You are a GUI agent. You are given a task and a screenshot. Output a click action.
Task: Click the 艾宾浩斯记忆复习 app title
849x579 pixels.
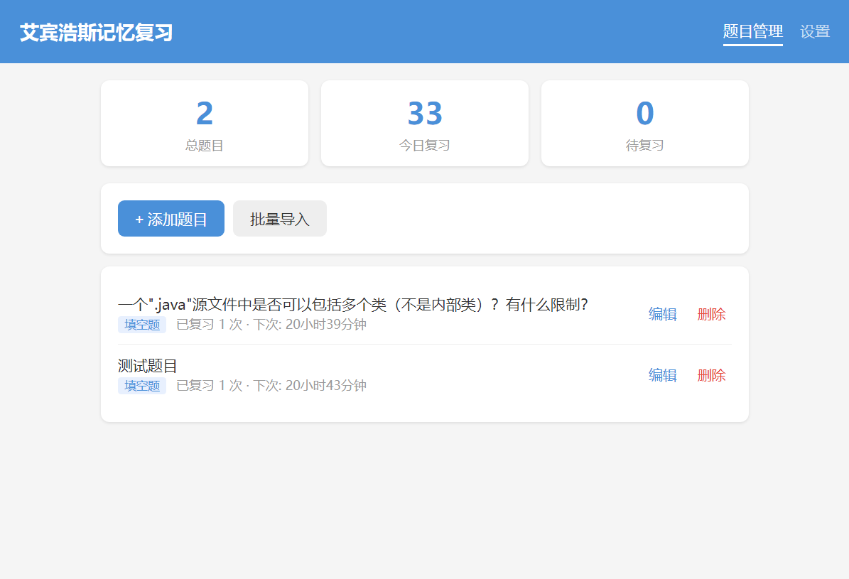tap(97, 33)
